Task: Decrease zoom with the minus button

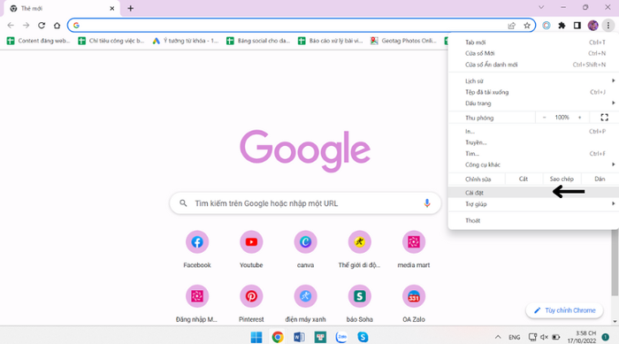Action: coord(544,118)
